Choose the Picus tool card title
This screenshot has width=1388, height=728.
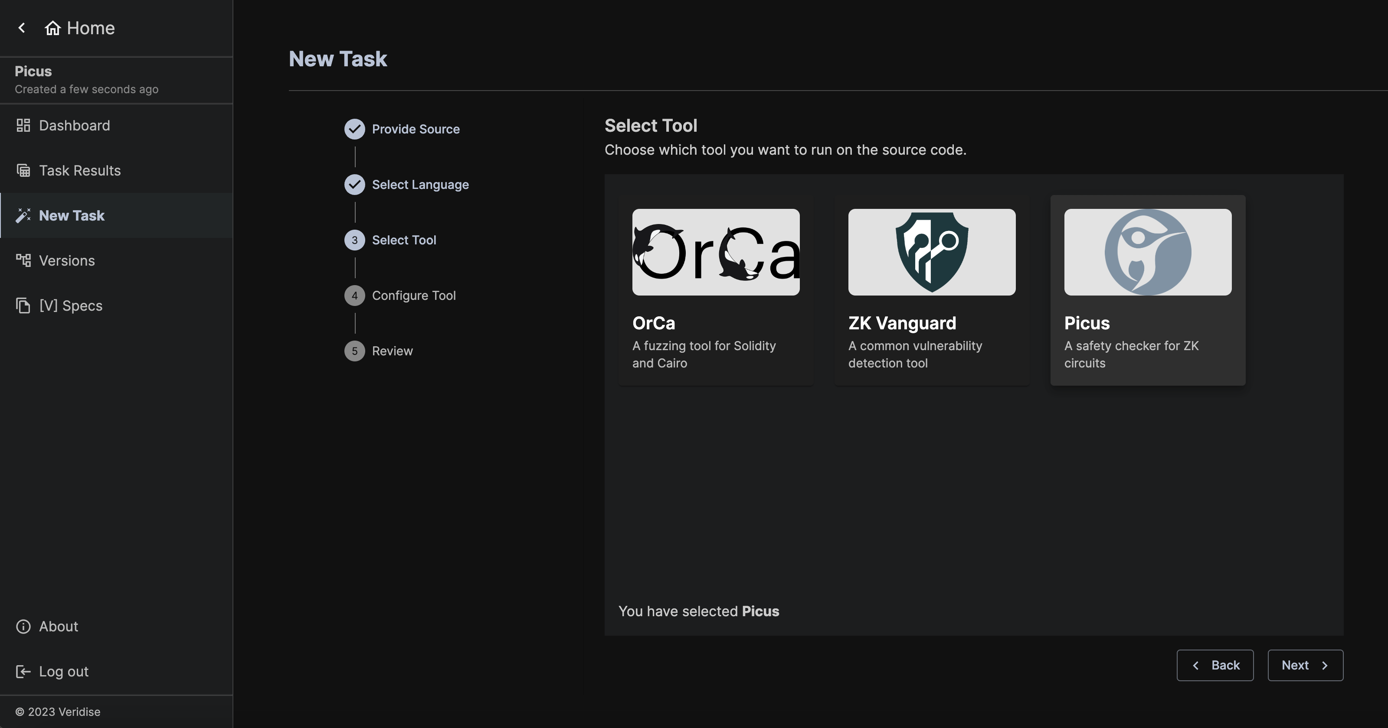point(1087,323)
